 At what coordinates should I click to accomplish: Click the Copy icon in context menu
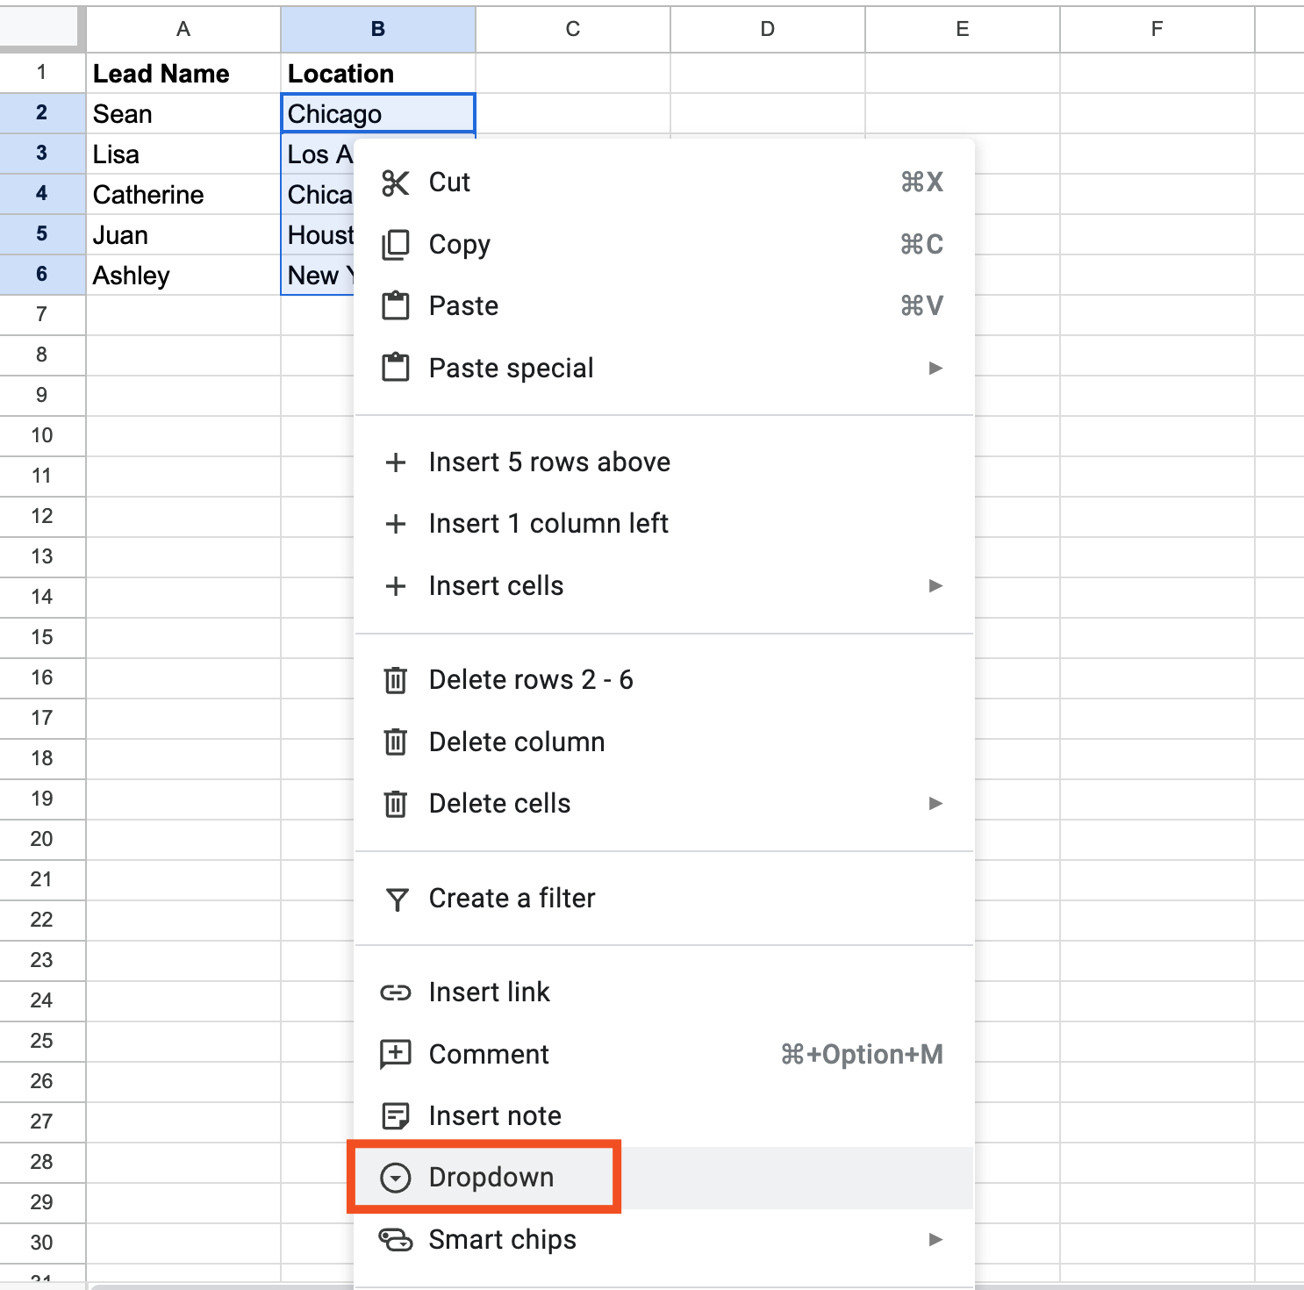pyautogui.click(x=396, y=245)
